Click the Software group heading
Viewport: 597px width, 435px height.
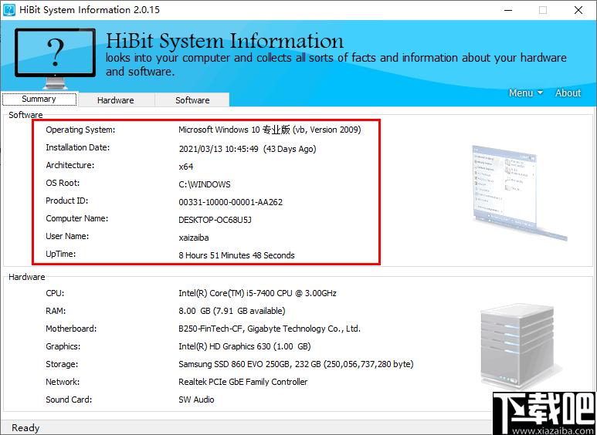click(26, 115)
